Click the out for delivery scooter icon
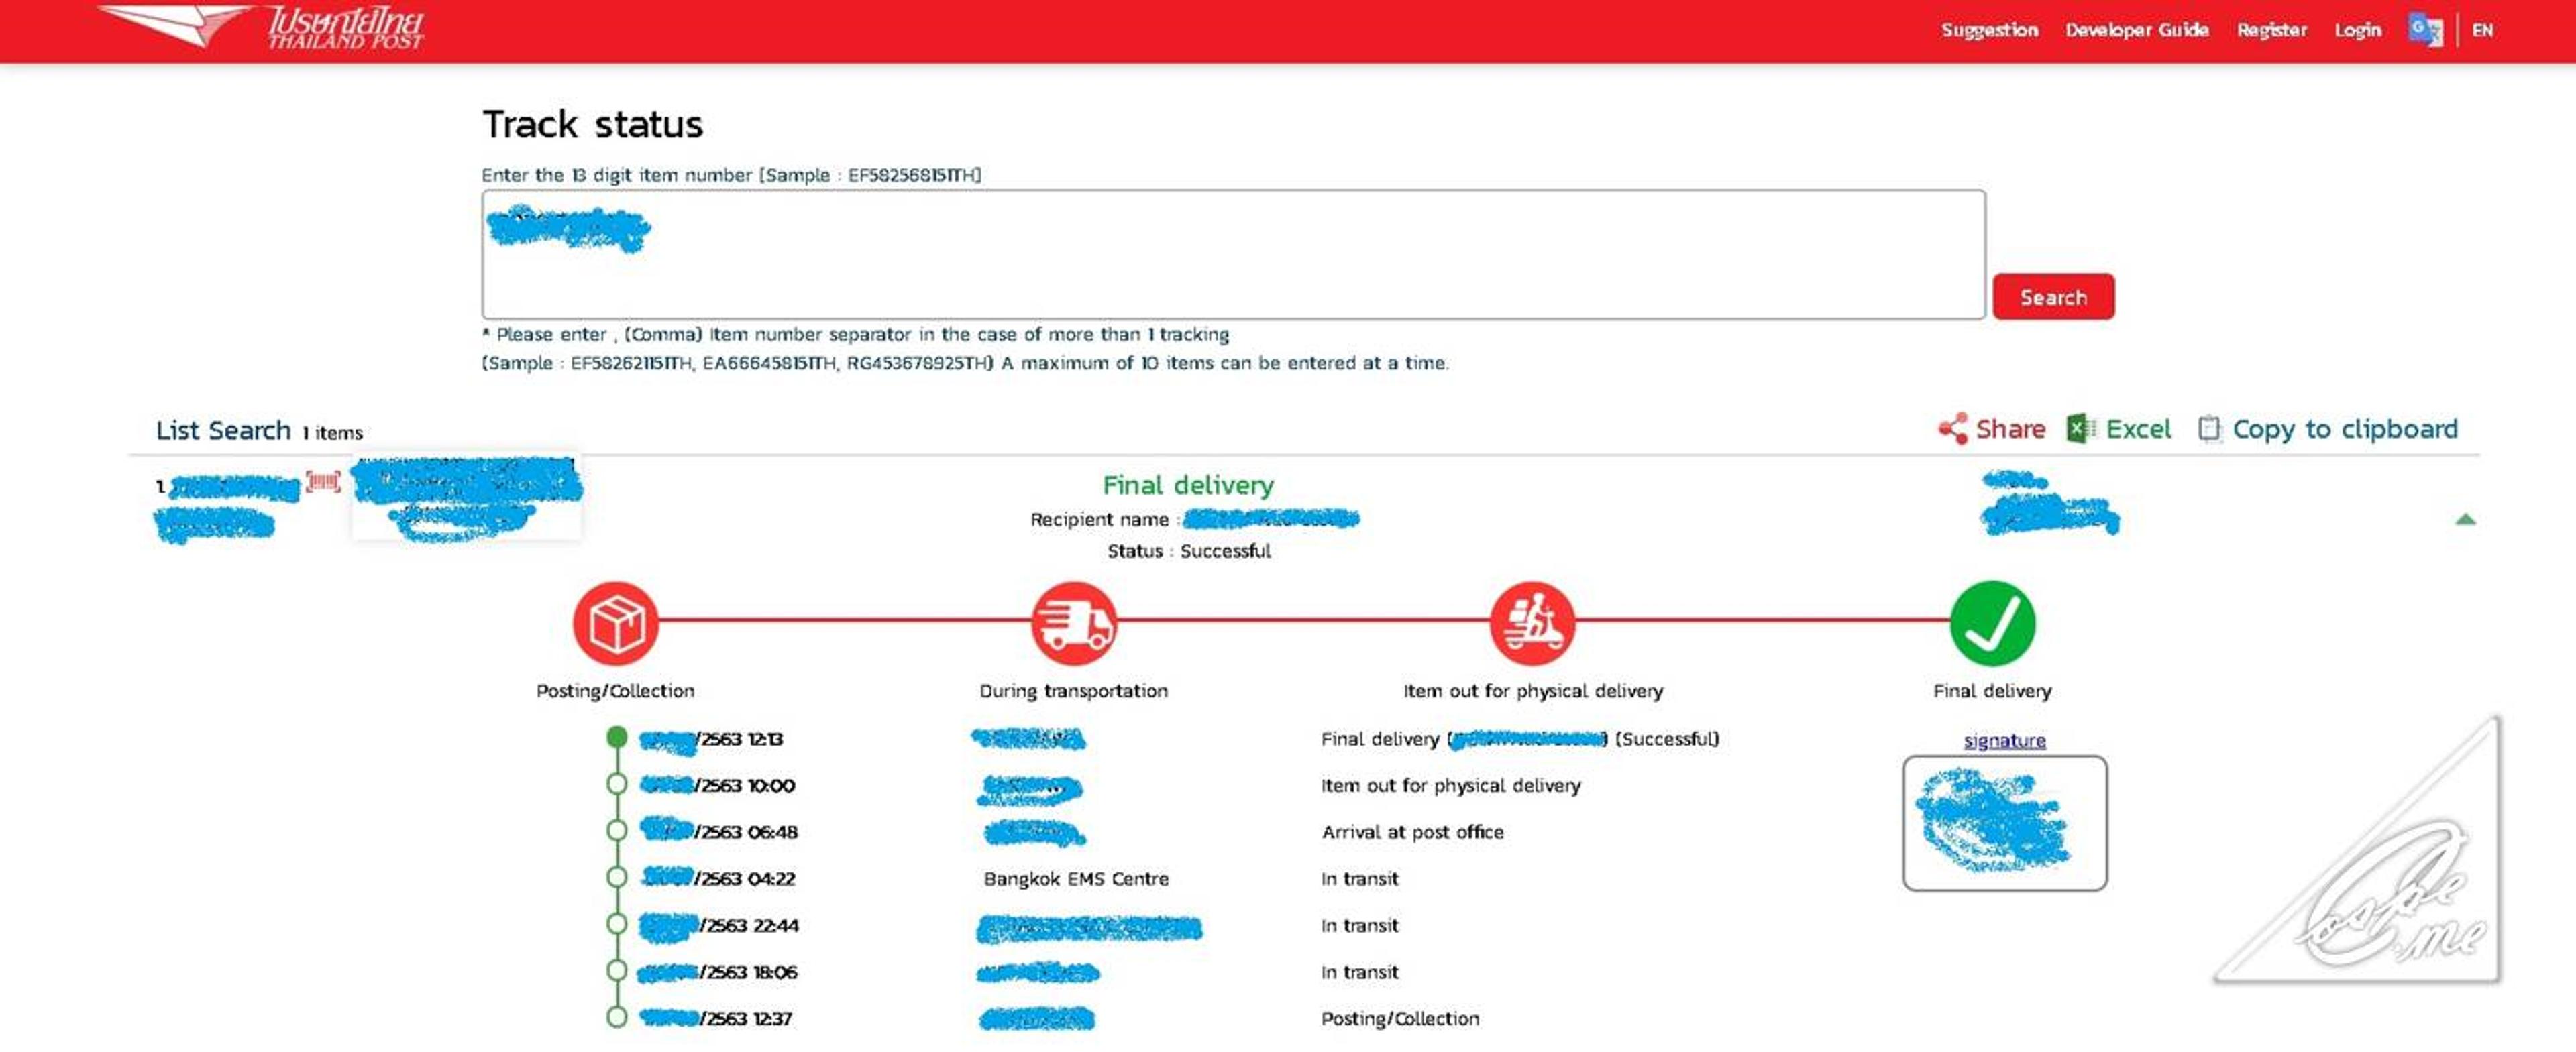Viewport: 2576px width, 1052px height. tap(1532, 624)
